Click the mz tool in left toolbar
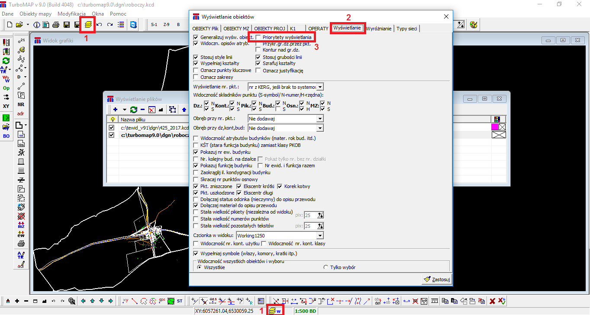This screenshot has width=590, height=315. tap(21, 225)
